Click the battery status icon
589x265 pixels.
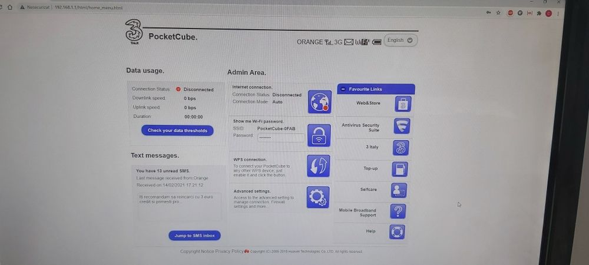tap(377, 42)
